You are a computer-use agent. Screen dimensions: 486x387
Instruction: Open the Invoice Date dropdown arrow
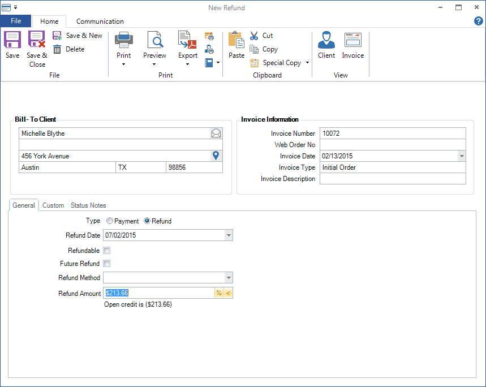(x=462, y=156)
